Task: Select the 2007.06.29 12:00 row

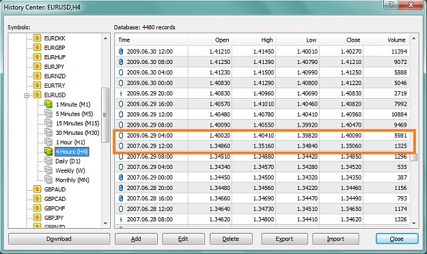Action: point(262,146)
